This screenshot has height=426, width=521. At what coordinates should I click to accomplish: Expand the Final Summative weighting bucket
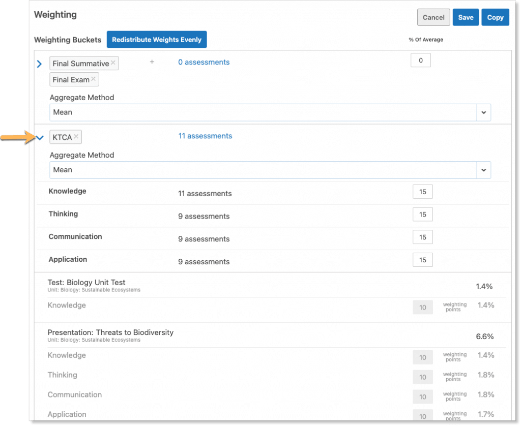pyautogui.click(x=40, y=64)
